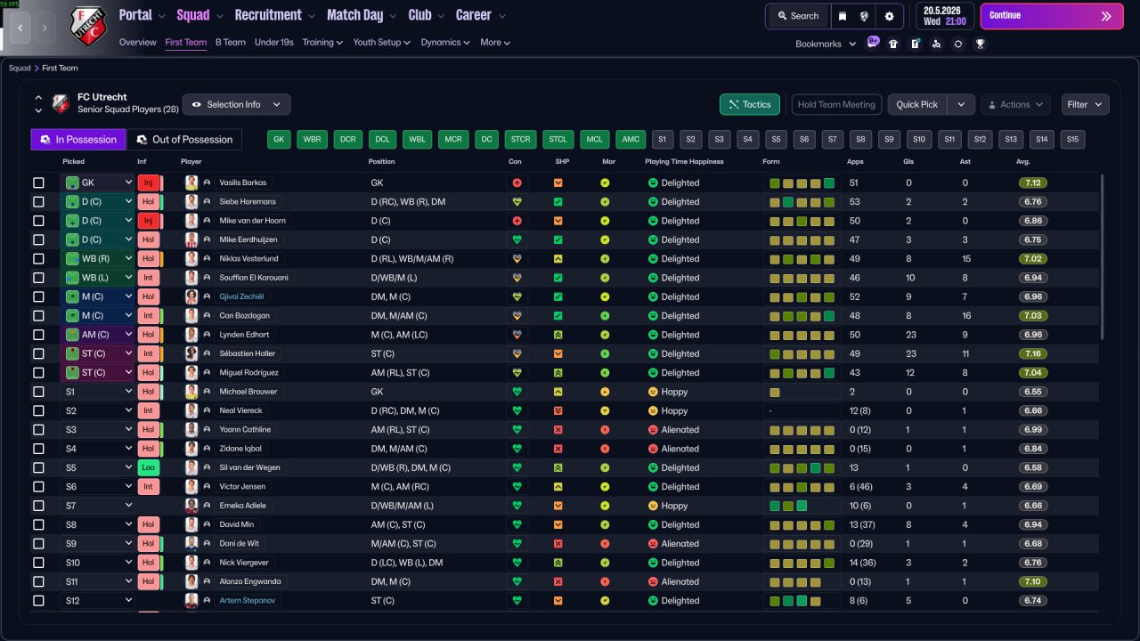Screen dimensions: 1140x641
Task: Click the FC Utrecht club badge
Action: 87,27
